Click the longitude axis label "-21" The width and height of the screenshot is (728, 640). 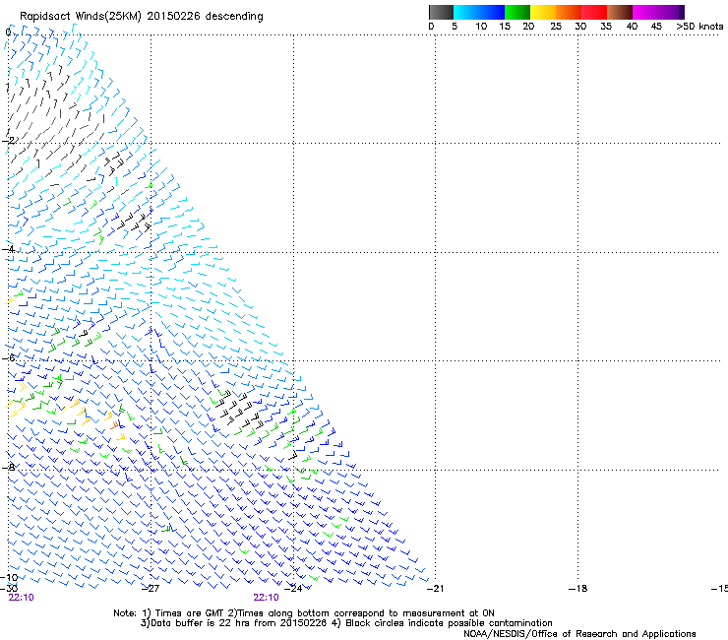click(x=435, y=589)
